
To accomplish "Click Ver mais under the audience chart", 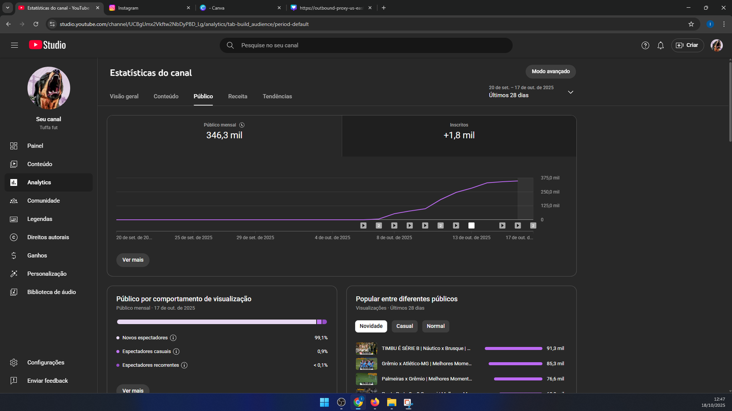I will click(133, 260).
